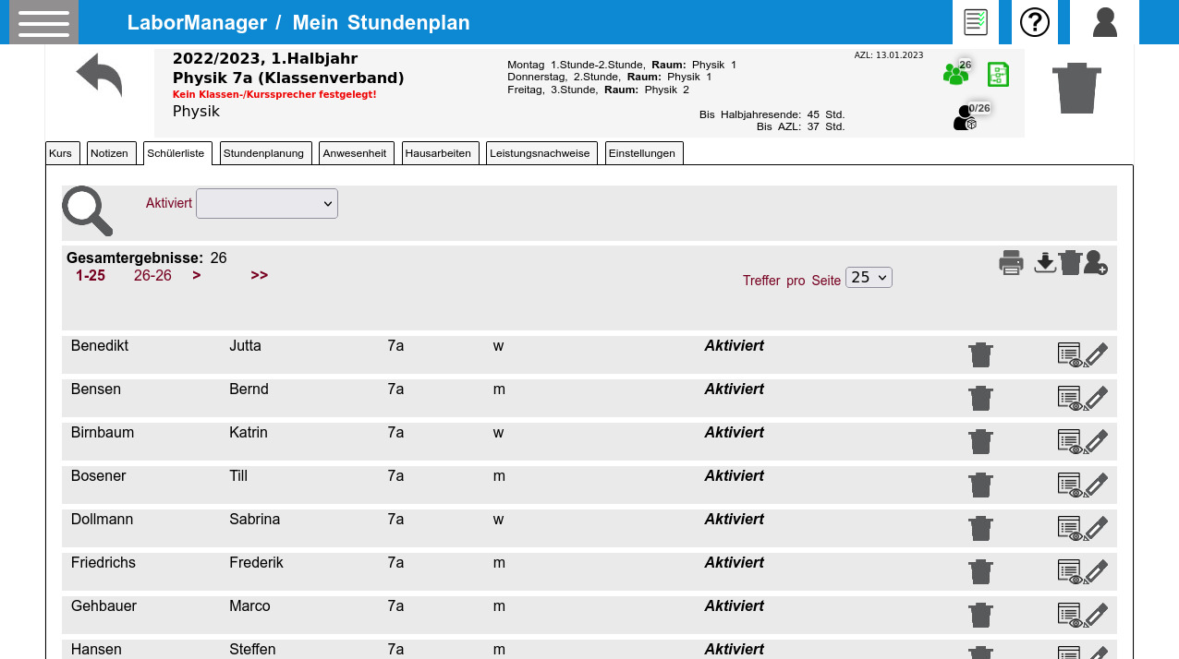Edit student Benedikt Jutta with the pencil
This screenshot has width=1179, height=659.
tap(1096, 355)
